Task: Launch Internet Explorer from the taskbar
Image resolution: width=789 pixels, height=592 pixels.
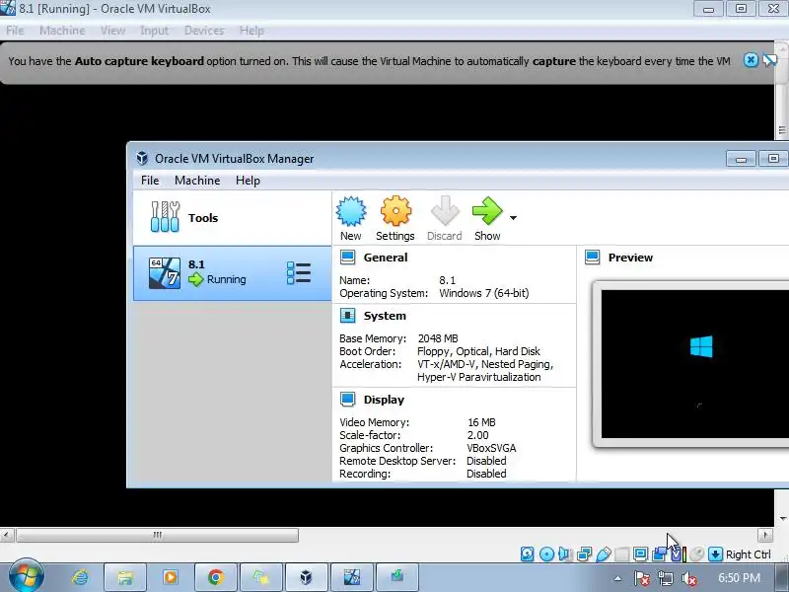Action: 81,577
